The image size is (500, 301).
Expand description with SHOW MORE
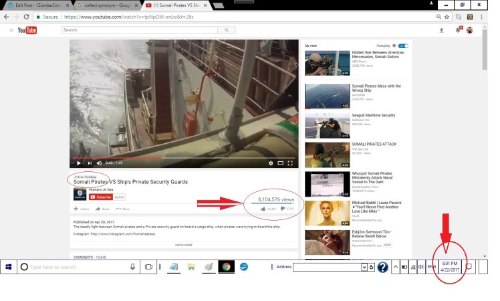click(x=184, y=245)
